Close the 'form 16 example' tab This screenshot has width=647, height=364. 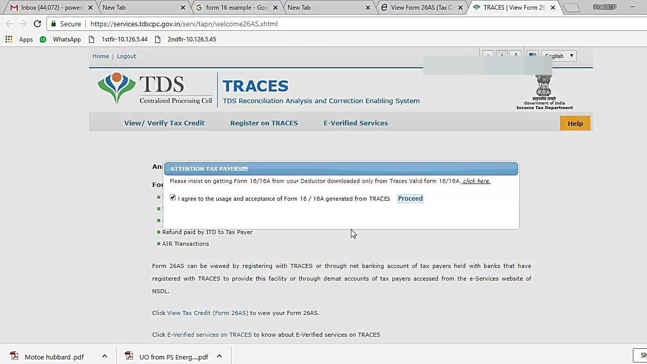[x=275, y=8]
